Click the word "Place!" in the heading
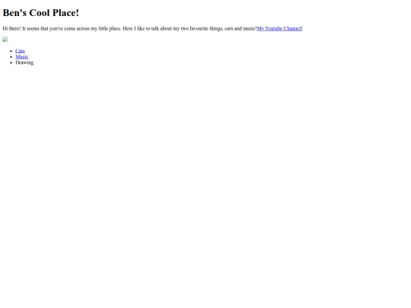 pos(65,13)
